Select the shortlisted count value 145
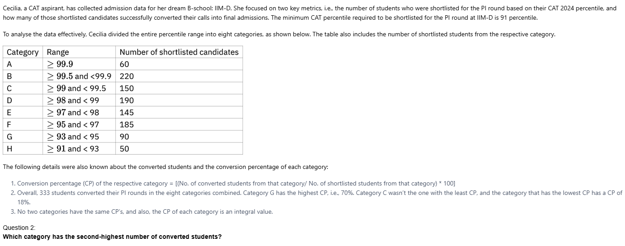Viewport: 625px width, 246px height. click(126, 112)
